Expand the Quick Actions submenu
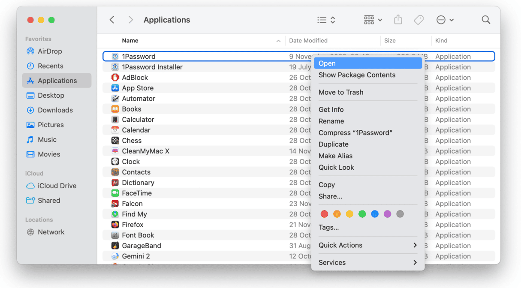 pyautogui.click(x=367, y=245)
